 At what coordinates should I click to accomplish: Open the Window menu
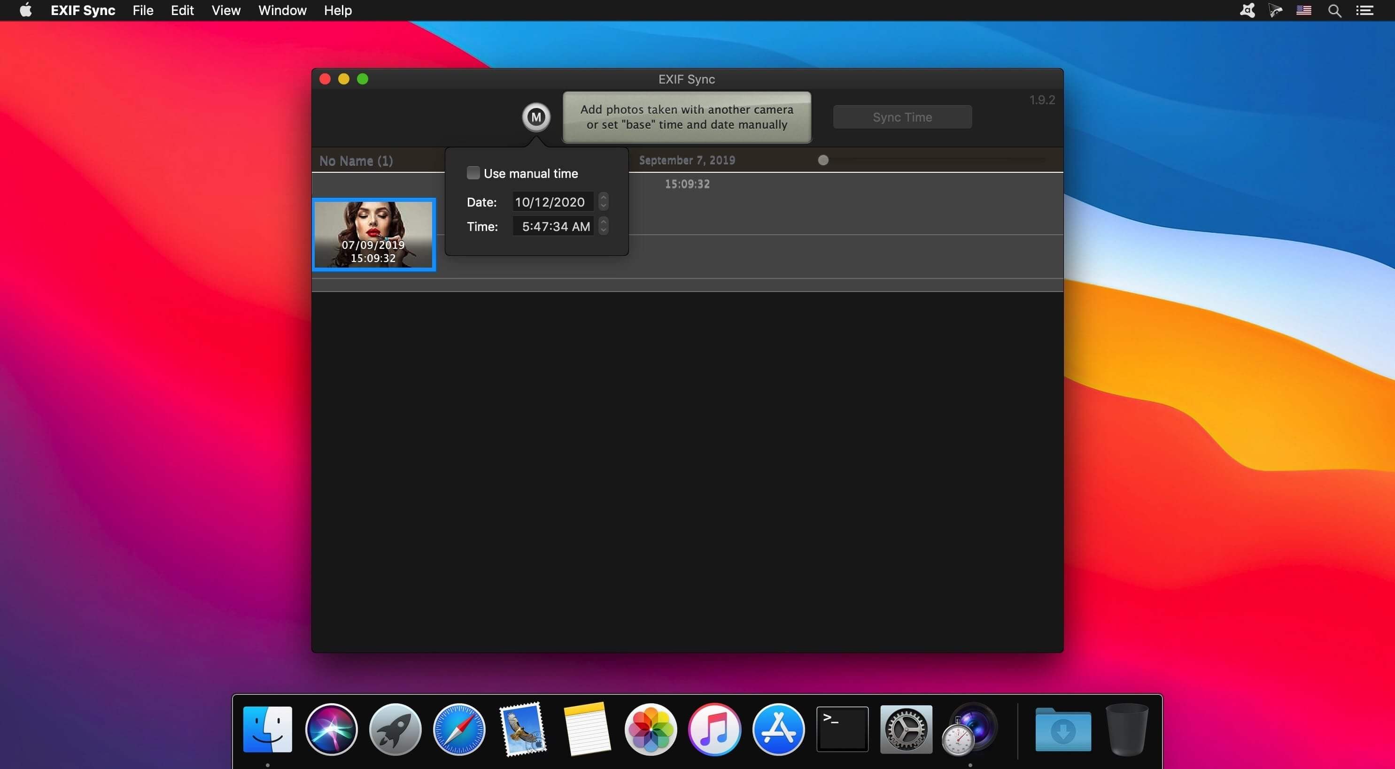click(x=282, y=10)
